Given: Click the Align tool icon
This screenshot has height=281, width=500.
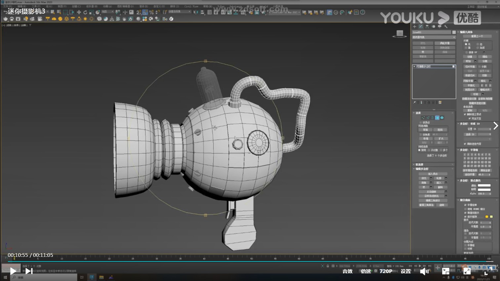Looking at the screenshot, I should (202, 12).
